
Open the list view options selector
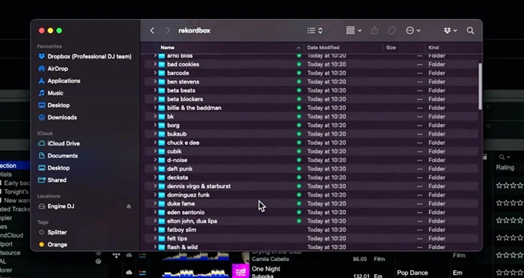(x=315, y=31)
